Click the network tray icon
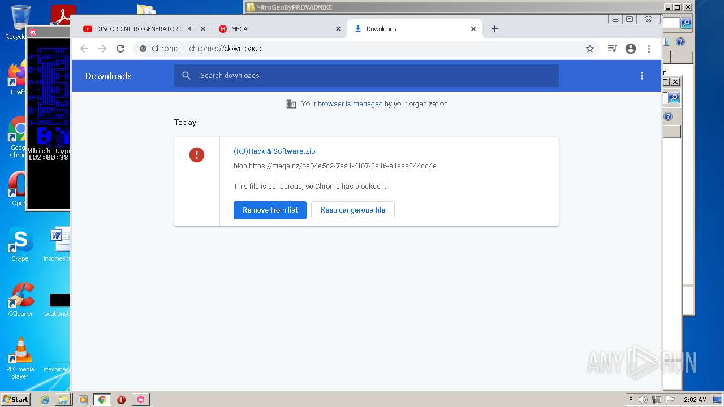Image resolution: width=724 pixels, height=407 pixels. click(657, 400)
